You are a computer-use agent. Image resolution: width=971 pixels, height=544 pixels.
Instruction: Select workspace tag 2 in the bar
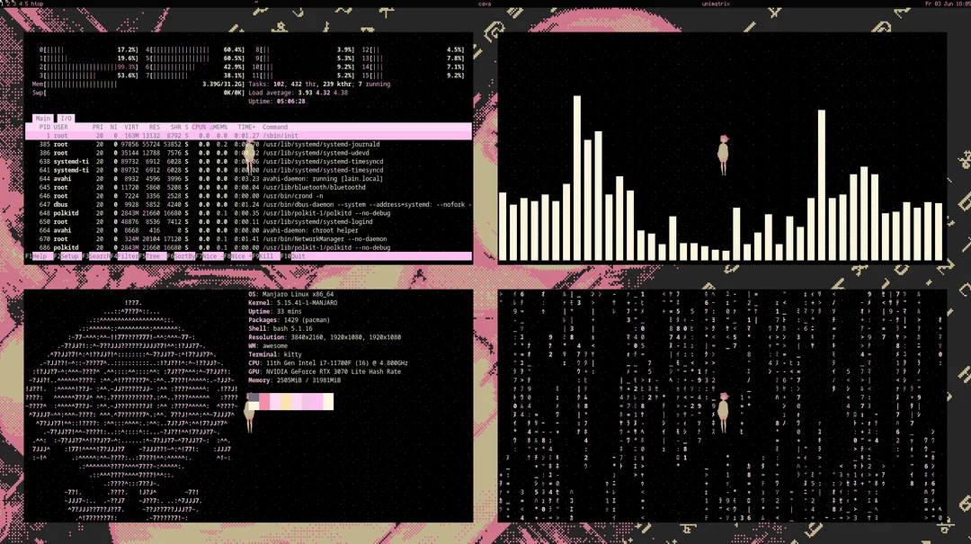point(8,4)
